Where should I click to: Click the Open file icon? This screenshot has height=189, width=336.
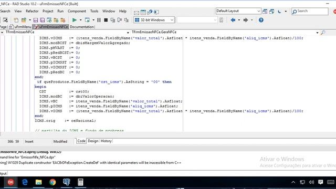point(24,20)
